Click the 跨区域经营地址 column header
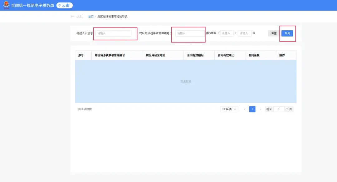The width and height of the screenshot is (337, 182). pyautogui.click(x=163, y=55)
